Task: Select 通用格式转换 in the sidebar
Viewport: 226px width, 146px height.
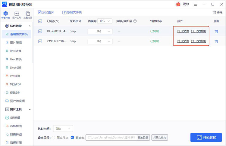Action: (x=17, y=34)
